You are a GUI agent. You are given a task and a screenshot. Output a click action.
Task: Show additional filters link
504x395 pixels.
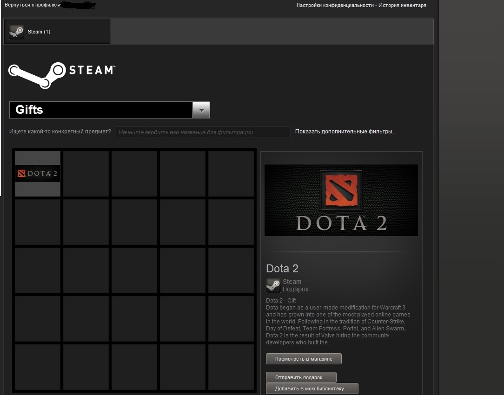tap(345, 132)
